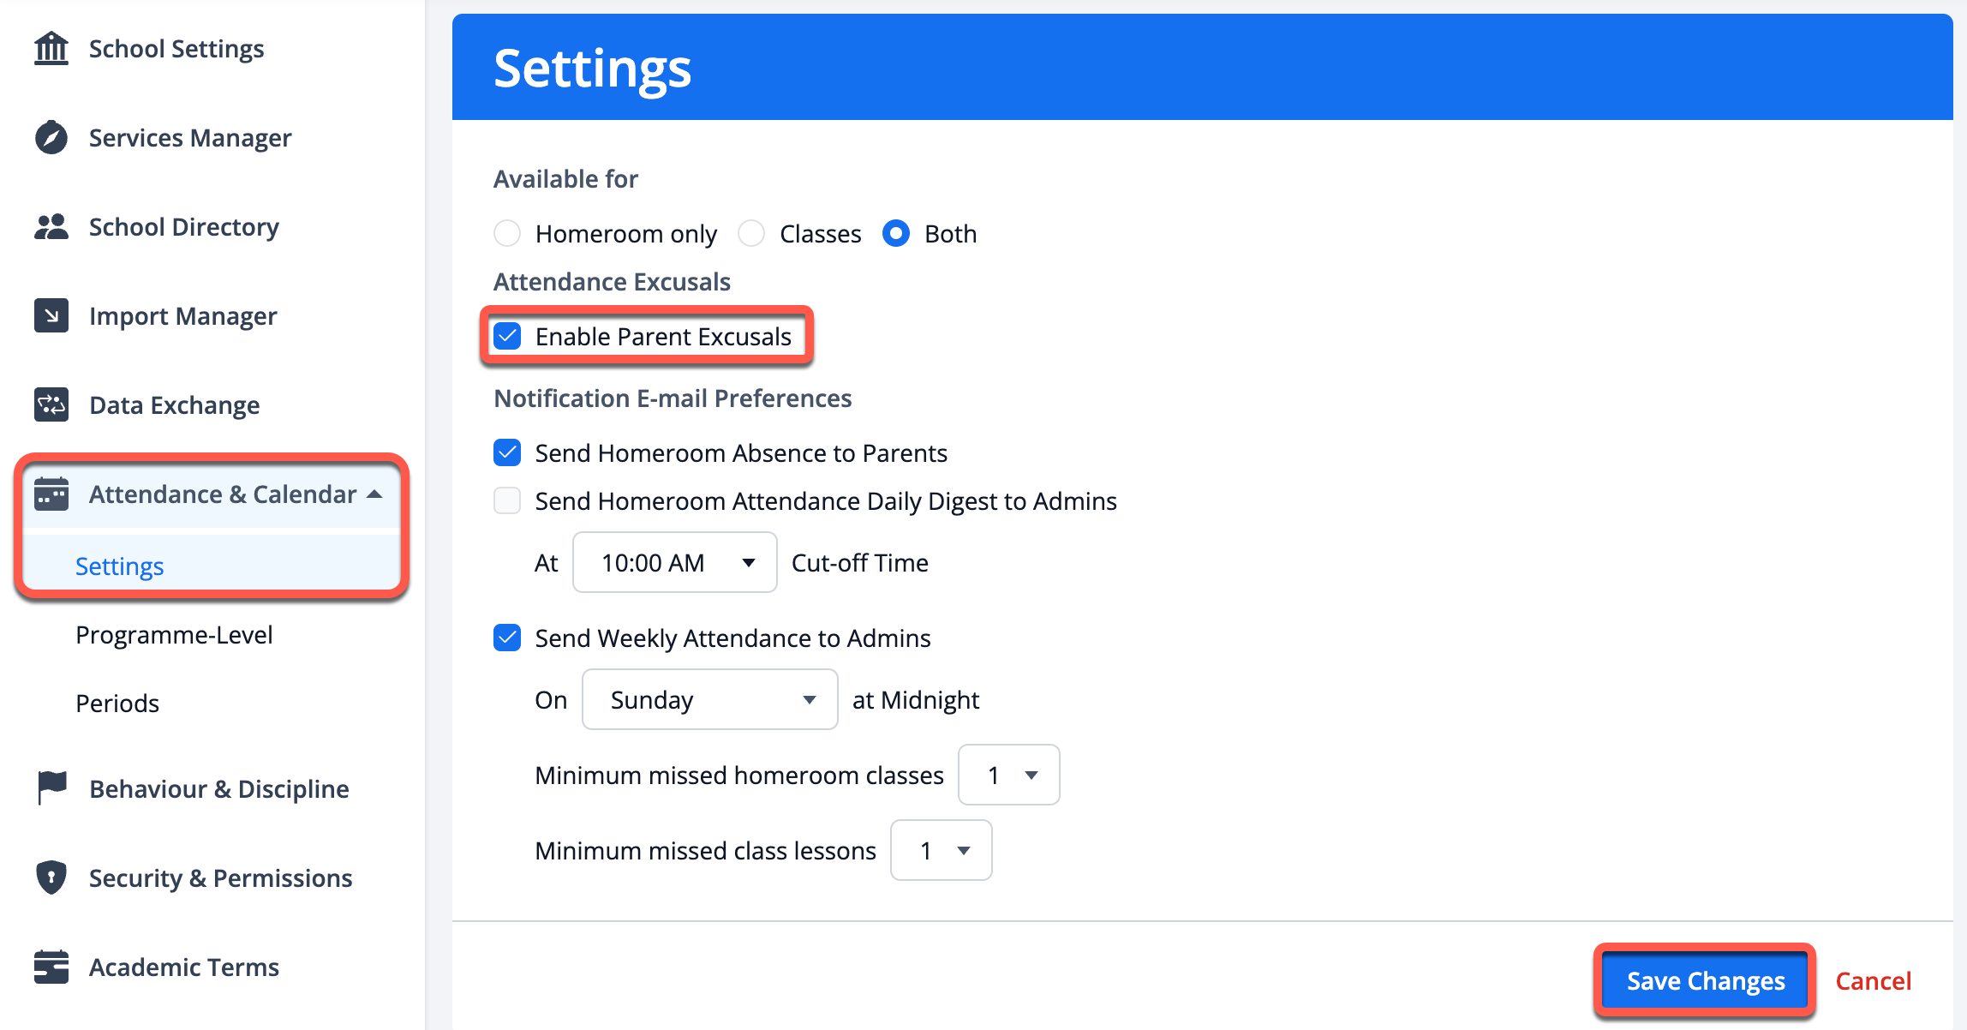The width and height of the screenshot is (1967, 1030).
Task: Click the Behaviour & Discipline flag icon
Action: pyautogui.click(x=51, y=788)
